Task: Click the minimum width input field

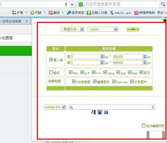Action: tap(85, 57)
